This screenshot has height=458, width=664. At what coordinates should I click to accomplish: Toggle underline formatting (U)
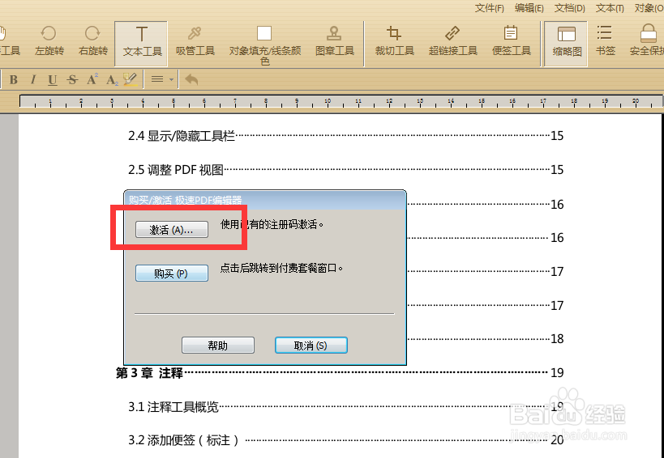(53, 79)
